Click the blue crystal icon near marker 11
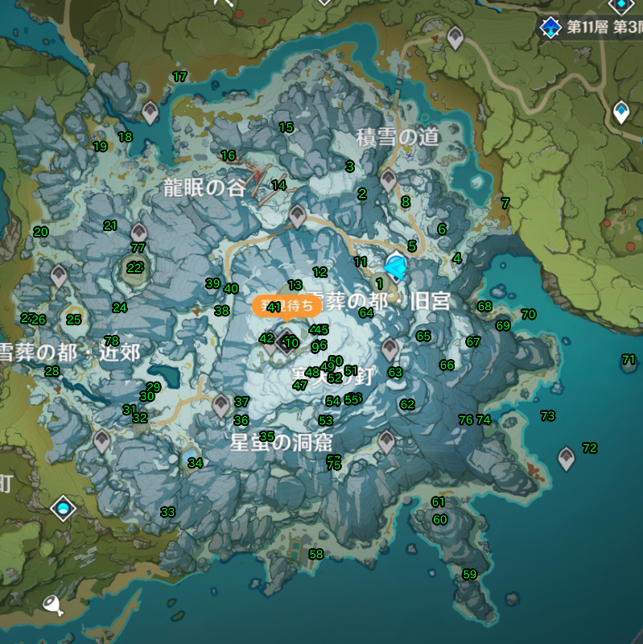Viewport: 643px width, 644px height. click(395, 266)
